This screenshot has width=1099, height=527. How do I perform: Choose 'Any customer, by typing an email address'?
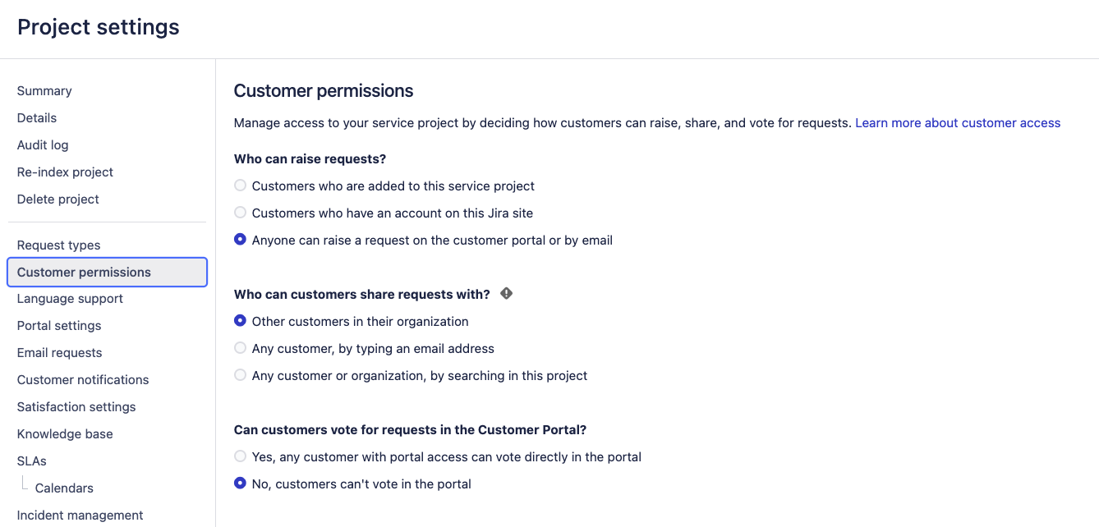(240, 348)
